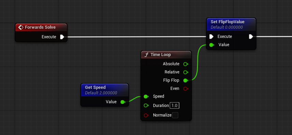Click the Forwards Solve event icon
292x135 pixels.
coord(21,27)
